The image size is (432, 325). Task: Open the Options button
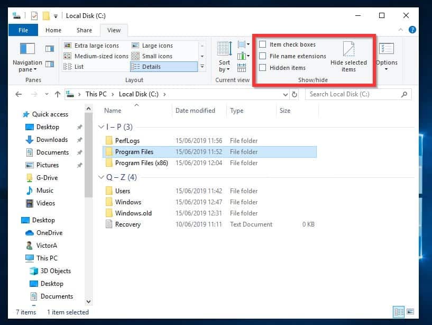point(387,57)
